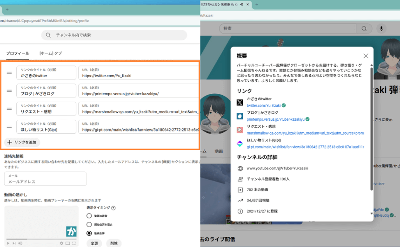
Task: Open the marshmallow-qa.com link in the dialog
Action: click(x=305, y=133)
